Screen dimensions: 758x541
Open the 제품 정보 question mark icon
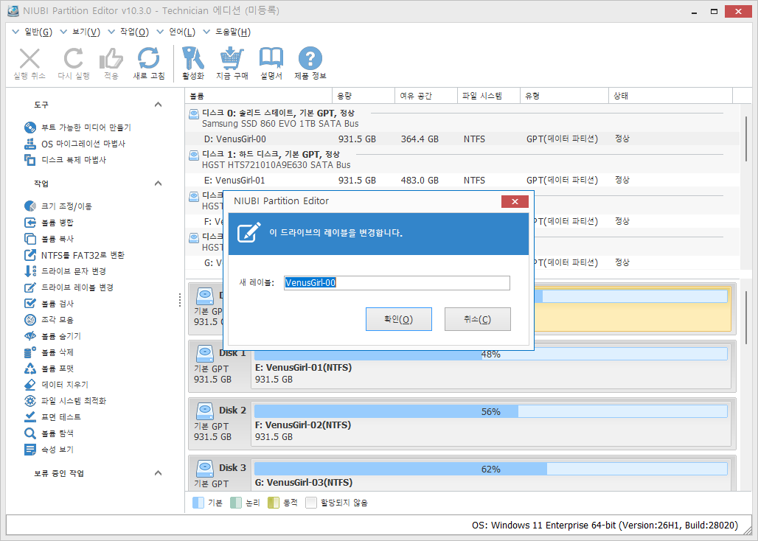click(310, 58)
